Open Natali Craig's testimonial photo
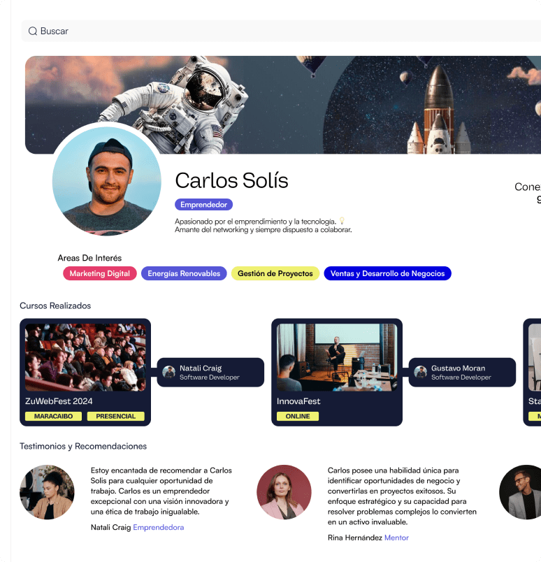541x562 pixels. 47,492
